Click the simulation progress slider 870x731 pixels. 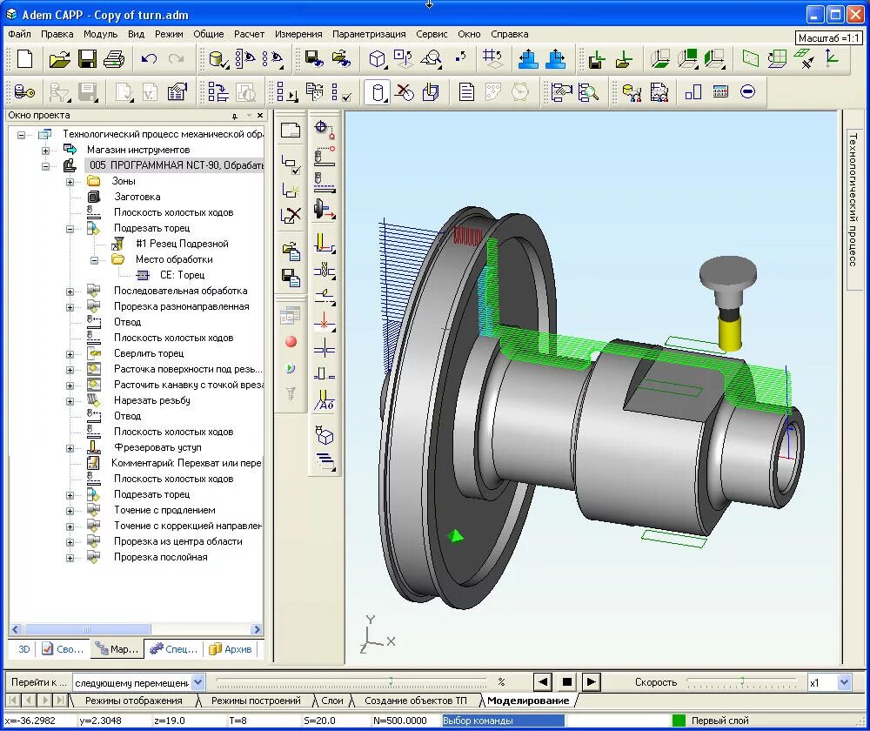click(351, 681)
